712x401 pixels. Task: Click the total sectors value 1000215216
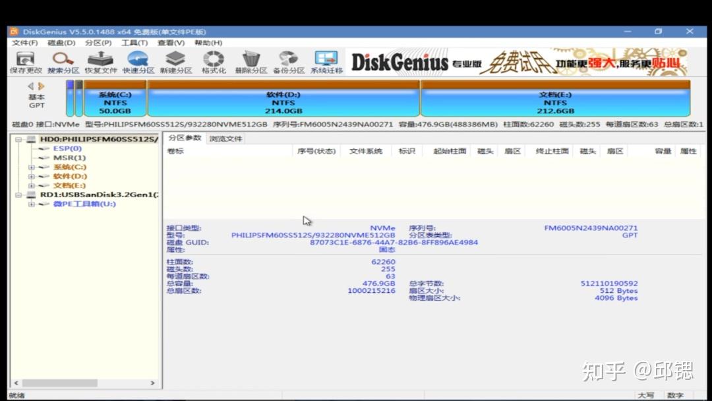(371, 291)
